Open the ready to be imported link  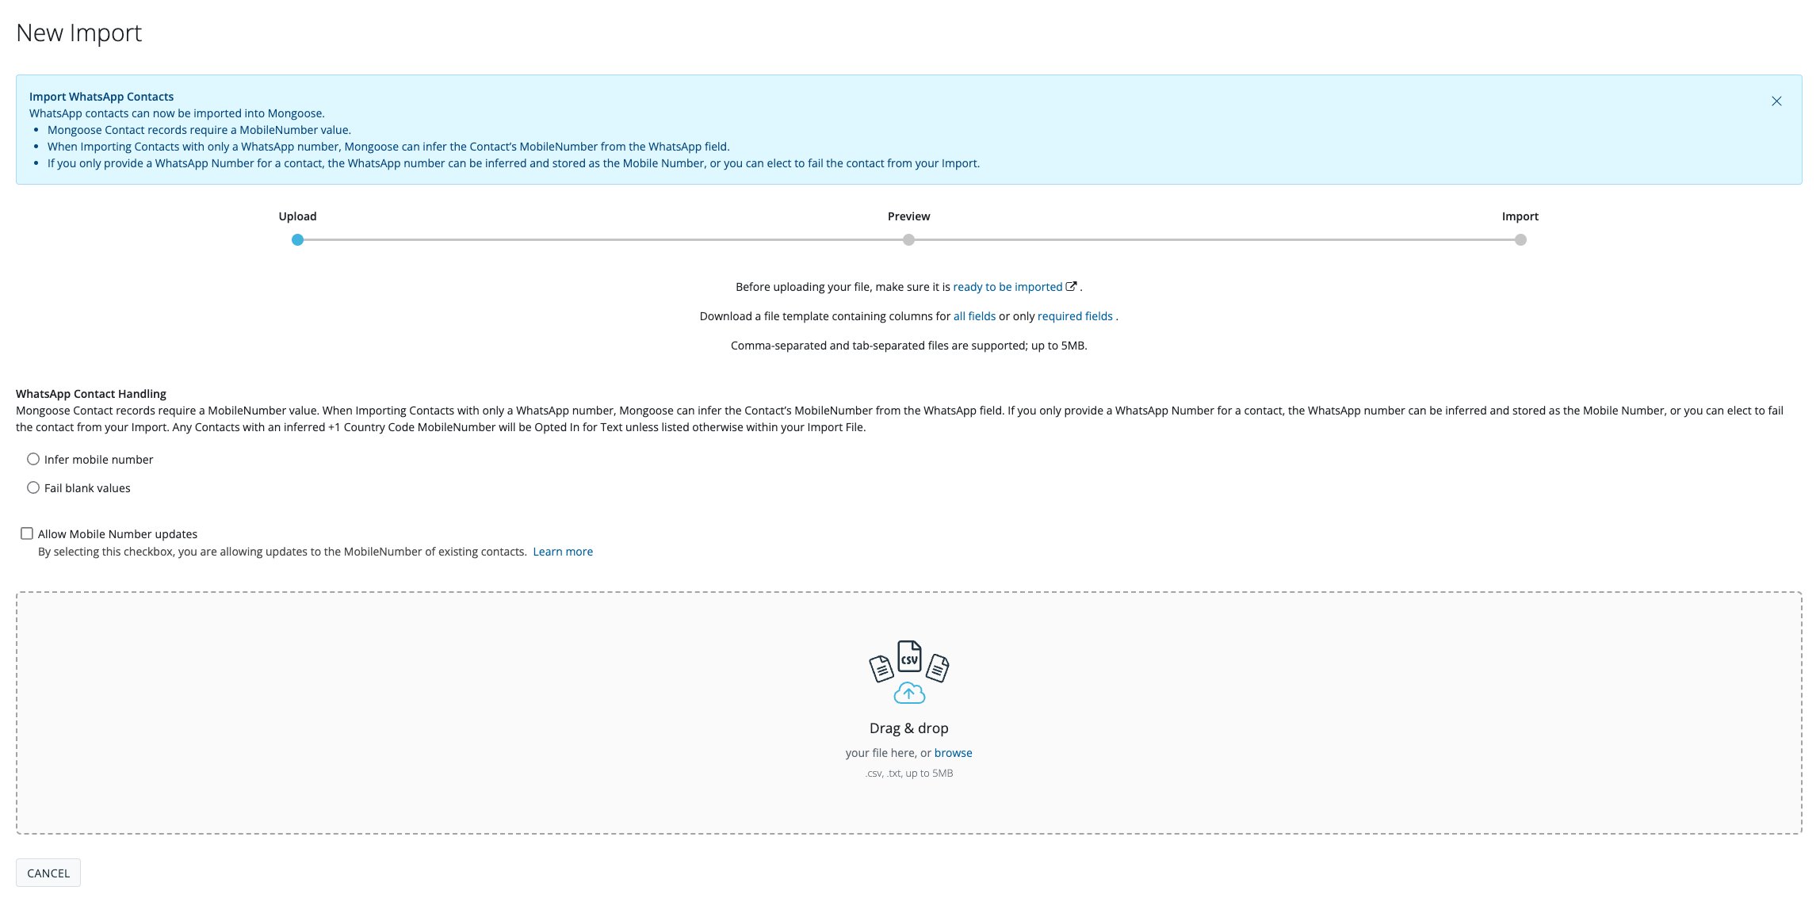[1007, 287]
